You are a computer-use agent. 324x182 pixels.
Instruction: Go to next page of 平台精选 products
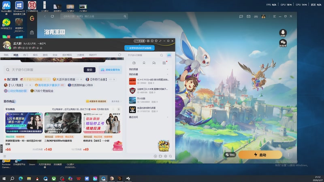pos(119,109)
